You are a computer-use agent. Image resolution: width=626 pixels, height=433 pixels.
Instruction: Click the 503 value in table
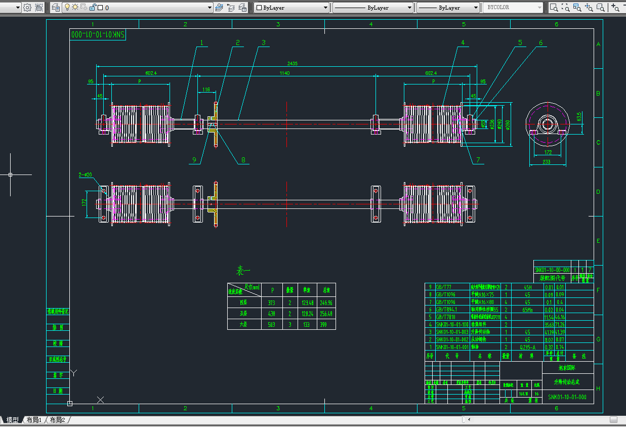coord(272,324)
